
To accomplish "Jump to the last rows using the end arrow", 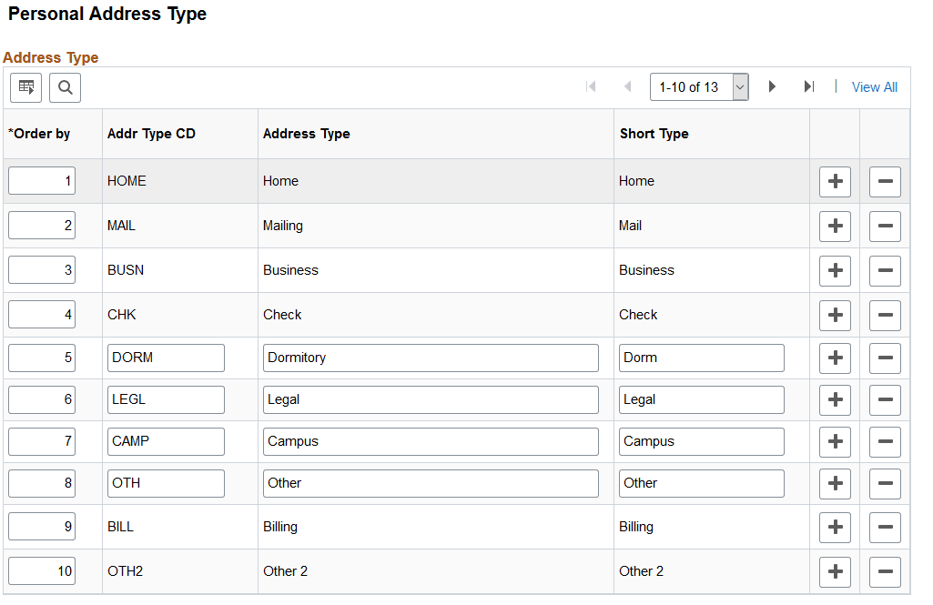I will [809, 86].
